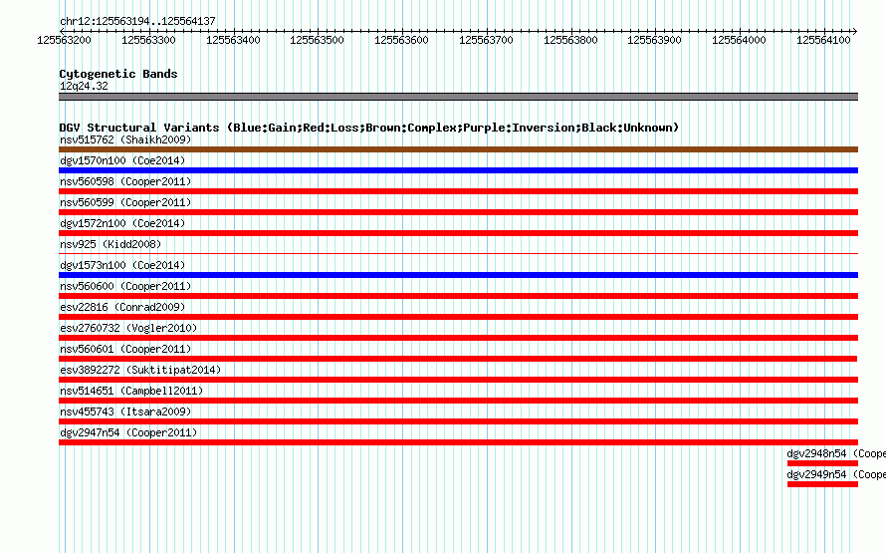Click the blue dgv1570n100 gain bar

click(x=458, y=170)
